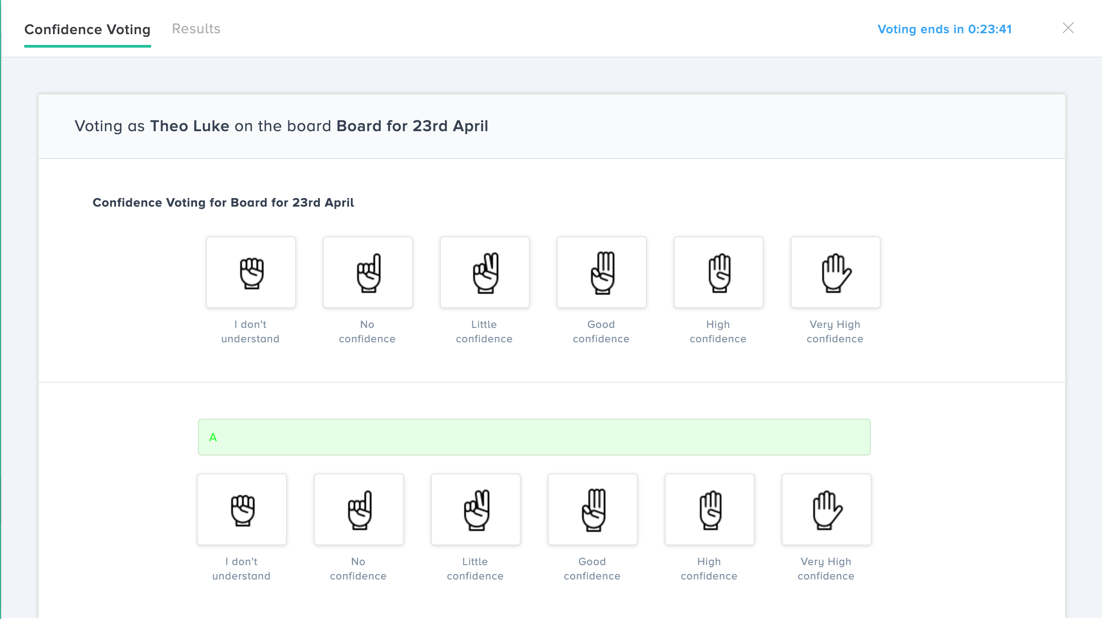Vote board-level Very High confidence open hand
The height and width of the screenshot is (619, 1102).
(x=836, y=272)
